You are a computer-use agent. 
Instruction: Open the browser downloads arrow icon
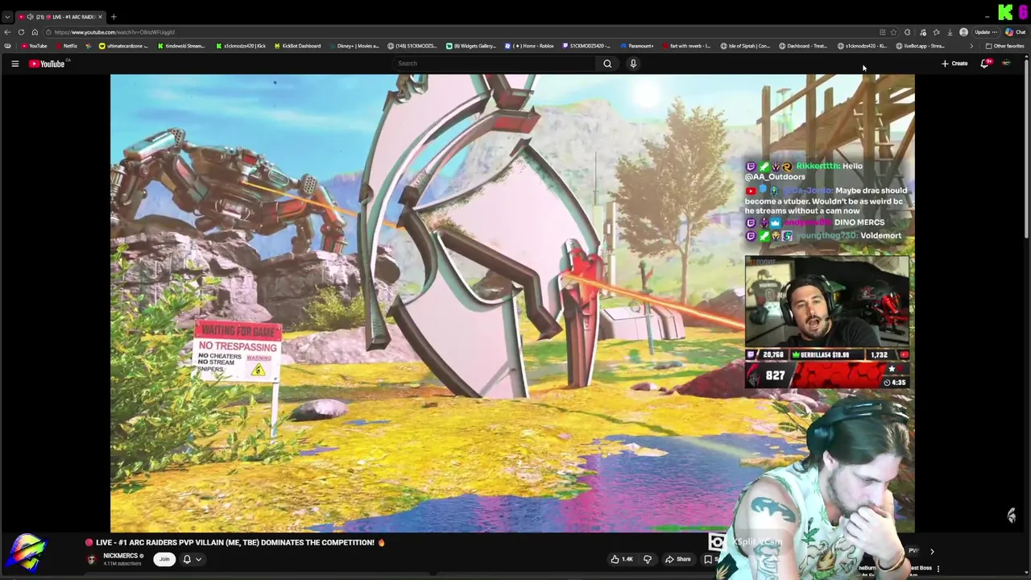(x=950, y=32)
